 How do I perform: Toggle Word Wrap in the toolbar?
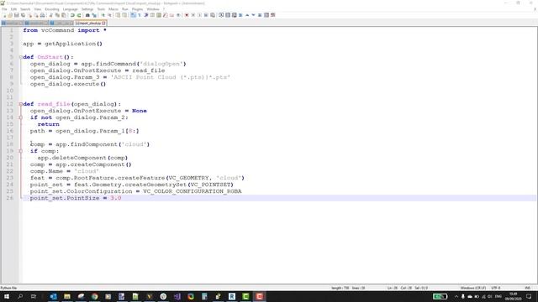click(x=133, y=15)
